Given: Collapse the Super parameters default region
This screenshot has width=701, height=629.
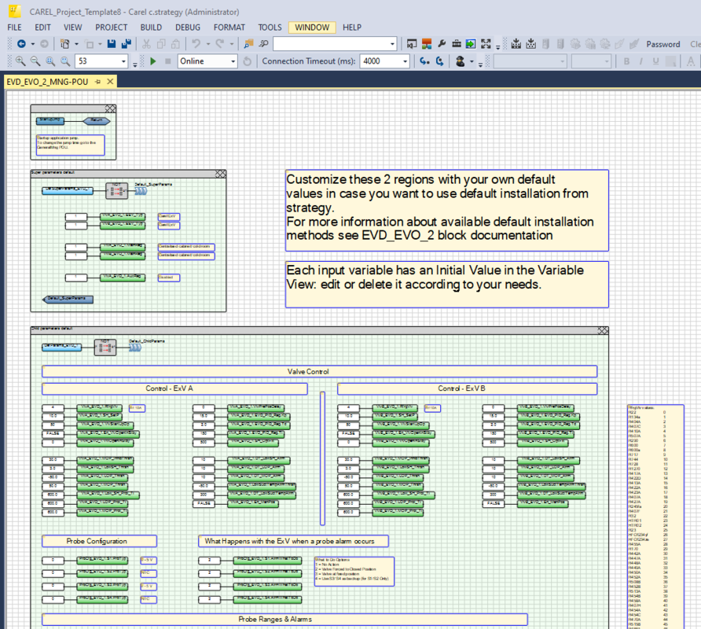Looking at the screenshot, I should pos(220,174).
